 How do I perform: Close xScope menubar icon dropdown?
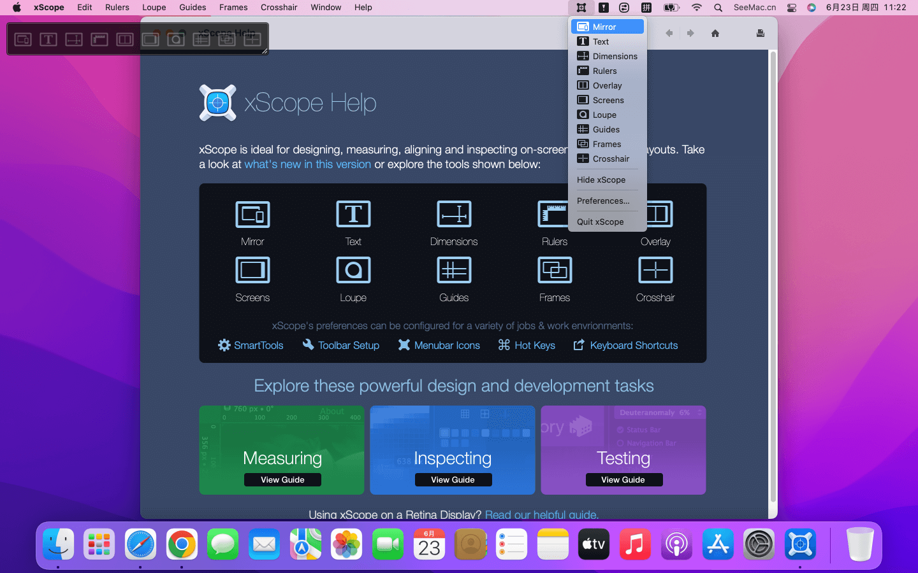click(581, 8)
